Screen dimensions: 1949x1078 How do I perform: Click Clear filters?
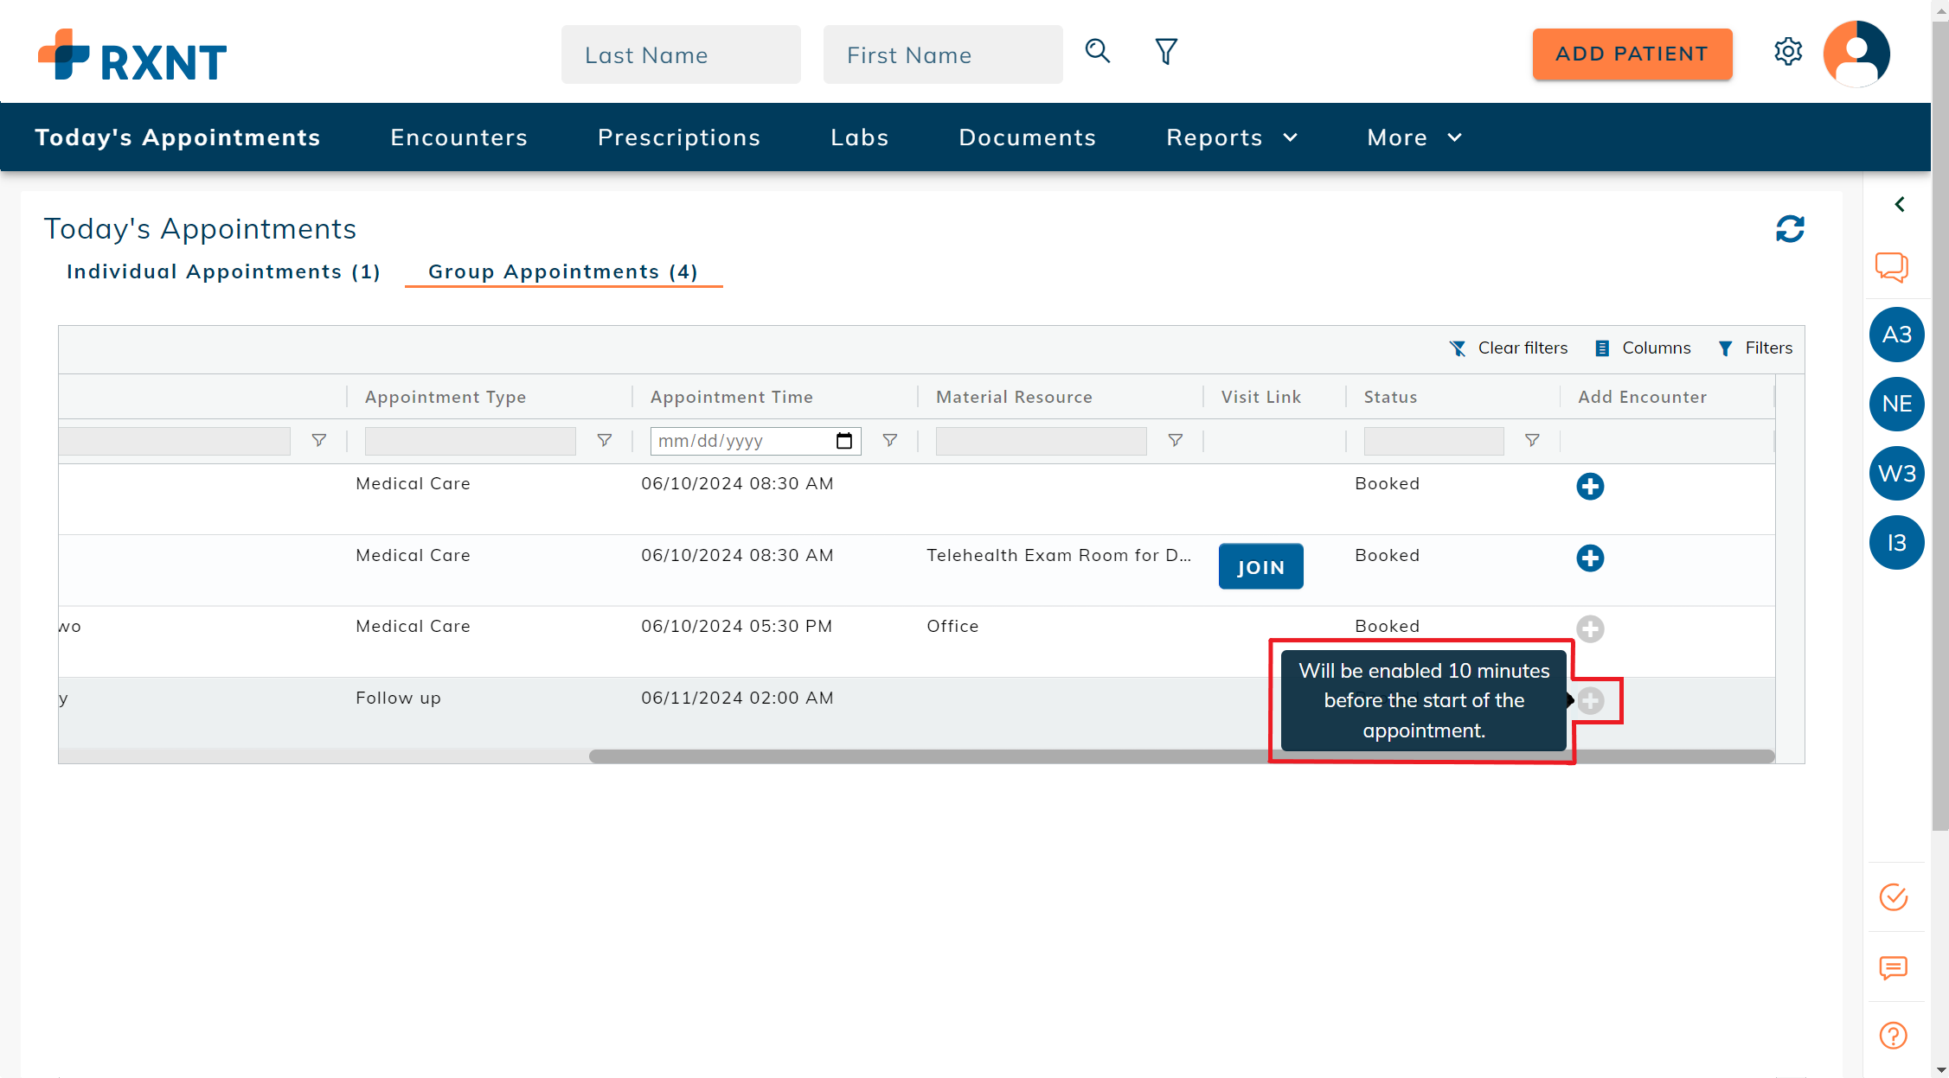click(1508, 348)
